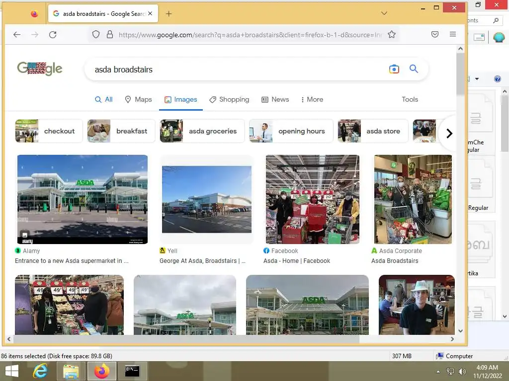Click the help icon in background window
This screenshot has width=509, height=381.
(x=497, y=79)
